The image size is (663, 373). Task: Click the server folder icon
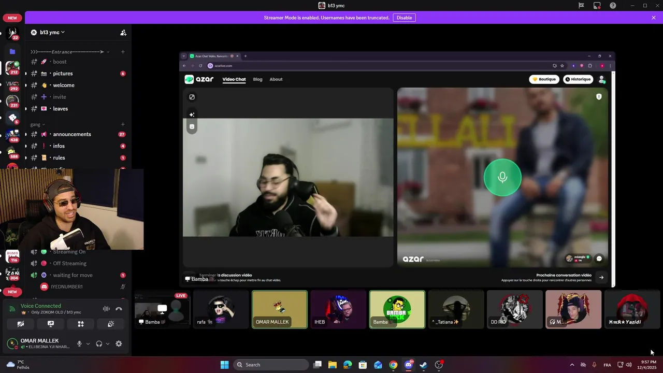[x=12, y=51]
